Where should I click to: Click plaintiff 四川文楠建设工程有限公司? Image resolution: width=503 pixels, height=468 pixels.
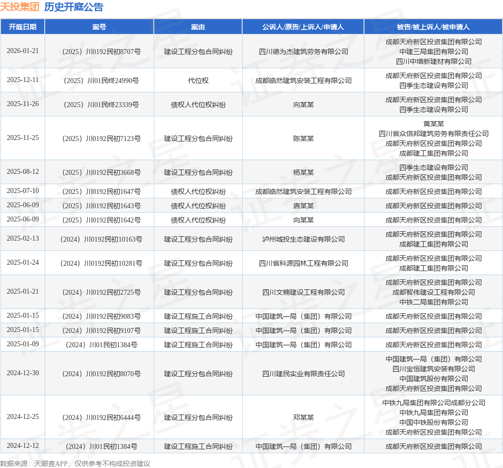tap(304, 292)
